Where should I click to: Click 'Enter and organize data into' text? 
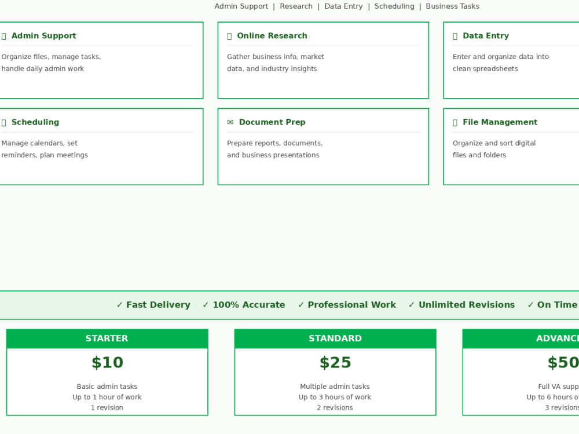click(501, 57)
